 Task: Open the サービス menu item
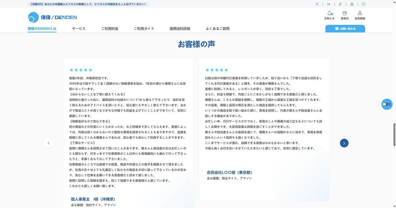tap(79, 29)
